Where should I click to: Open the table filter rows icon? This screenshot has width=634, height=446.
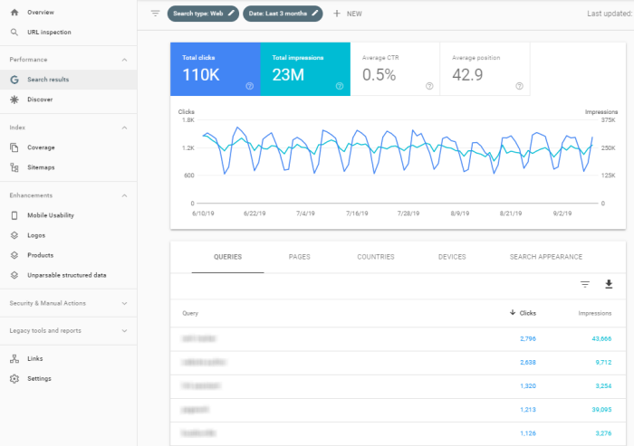click(585, 284)
